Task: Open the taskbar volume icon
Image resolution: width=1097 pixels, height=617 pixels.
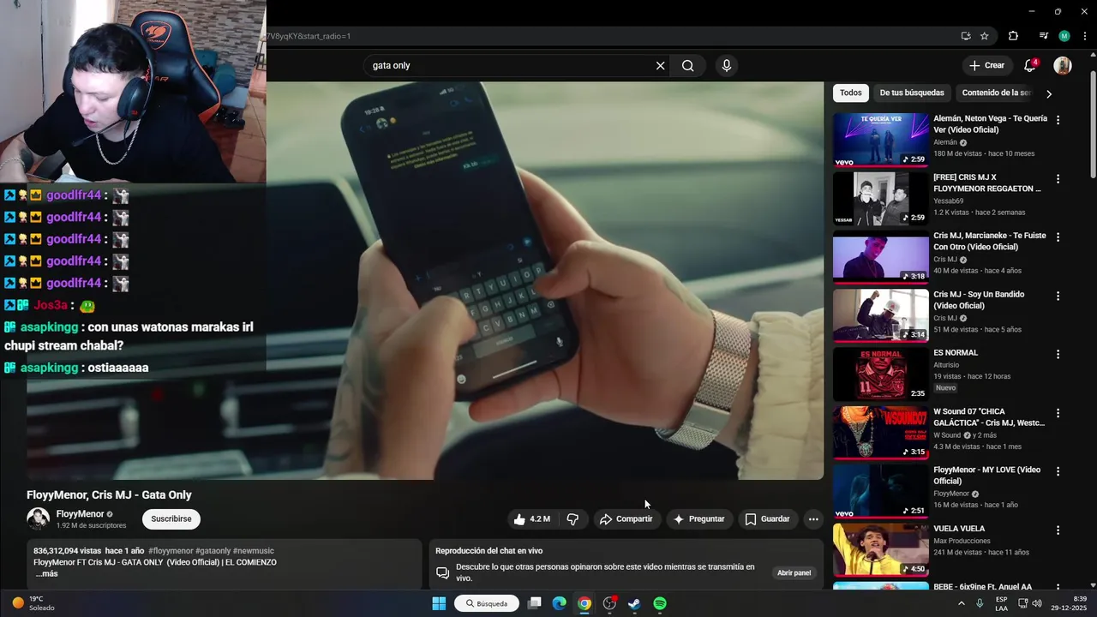Action: (x=1037, y=603)
